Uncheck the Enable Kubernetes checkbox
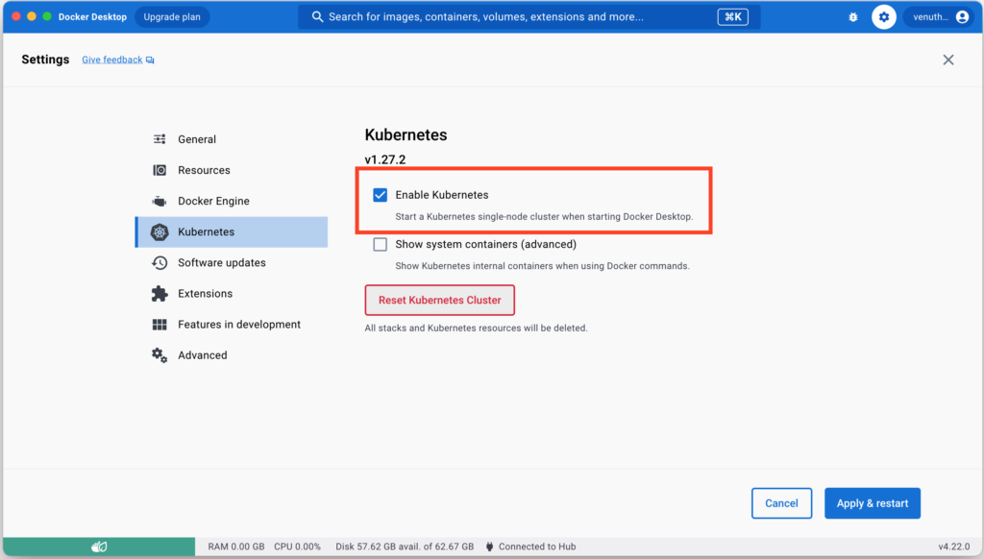Viewport: 984px width, 559px height. [x=381, y=195]
